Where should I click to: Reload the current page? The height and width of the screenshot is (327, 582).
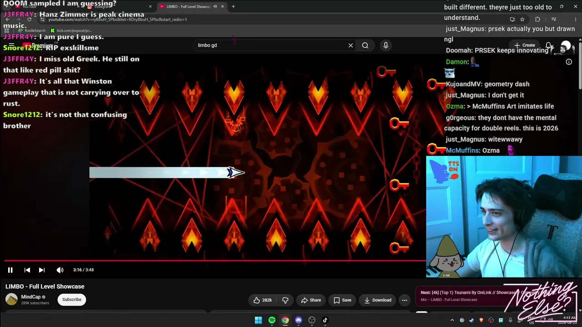[30, 20]
